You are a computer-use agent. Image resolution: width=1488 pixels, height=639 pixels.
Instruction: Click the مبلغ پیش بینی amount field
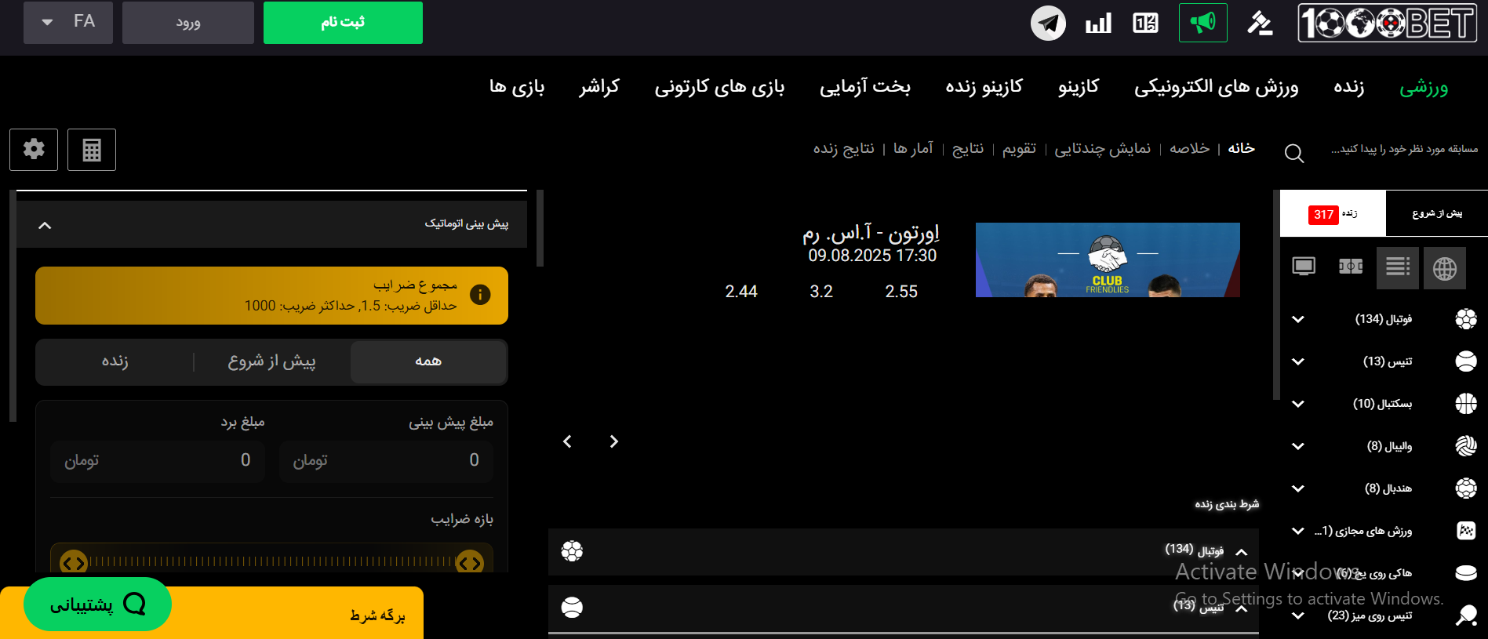386,460
